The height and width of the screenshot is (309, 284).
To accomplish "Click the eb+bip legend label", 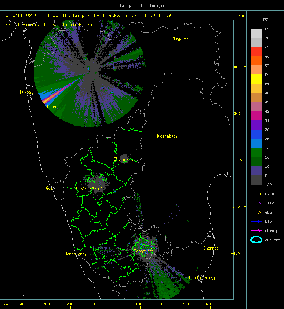I will tap(272, 231).
